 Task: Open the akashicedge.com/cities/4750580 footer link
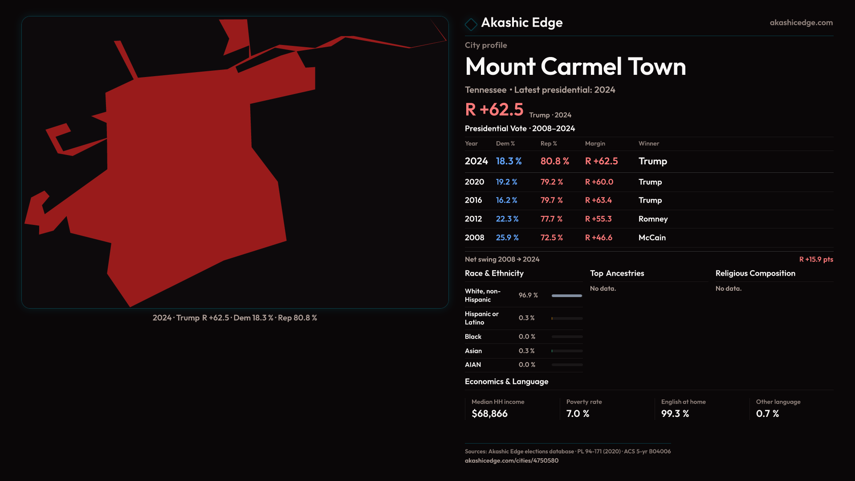coord(511,461)
